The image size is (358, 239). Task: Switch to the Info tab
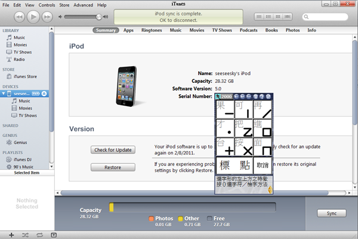click(x=311, y=30)
